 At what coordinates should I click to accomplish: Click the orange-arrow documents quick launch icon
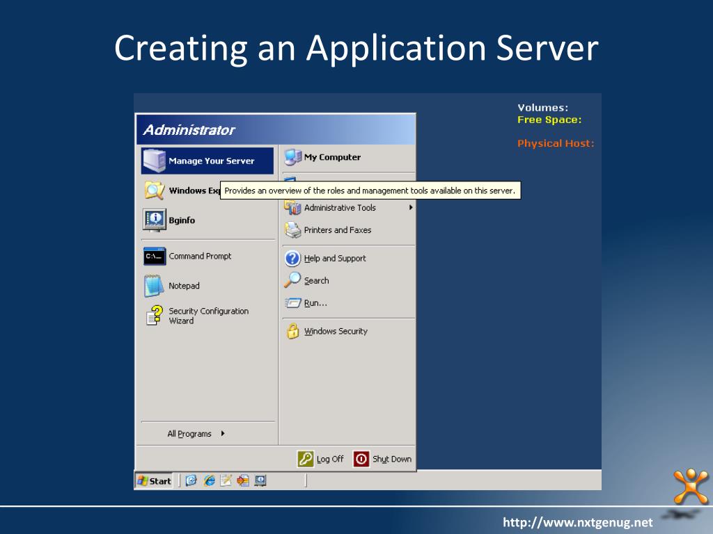click(x=243, y=480)
